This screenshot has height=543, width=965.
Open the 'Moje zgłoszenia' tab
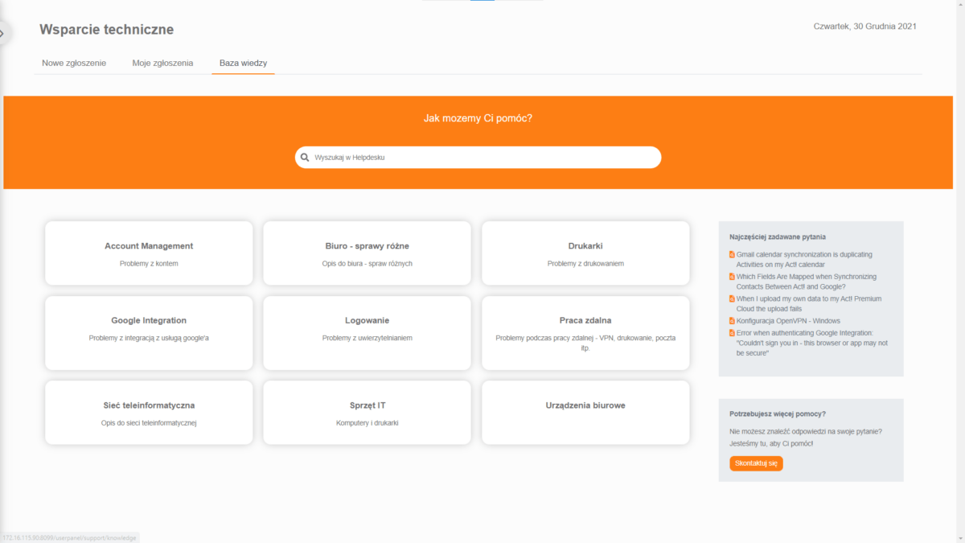162,63
